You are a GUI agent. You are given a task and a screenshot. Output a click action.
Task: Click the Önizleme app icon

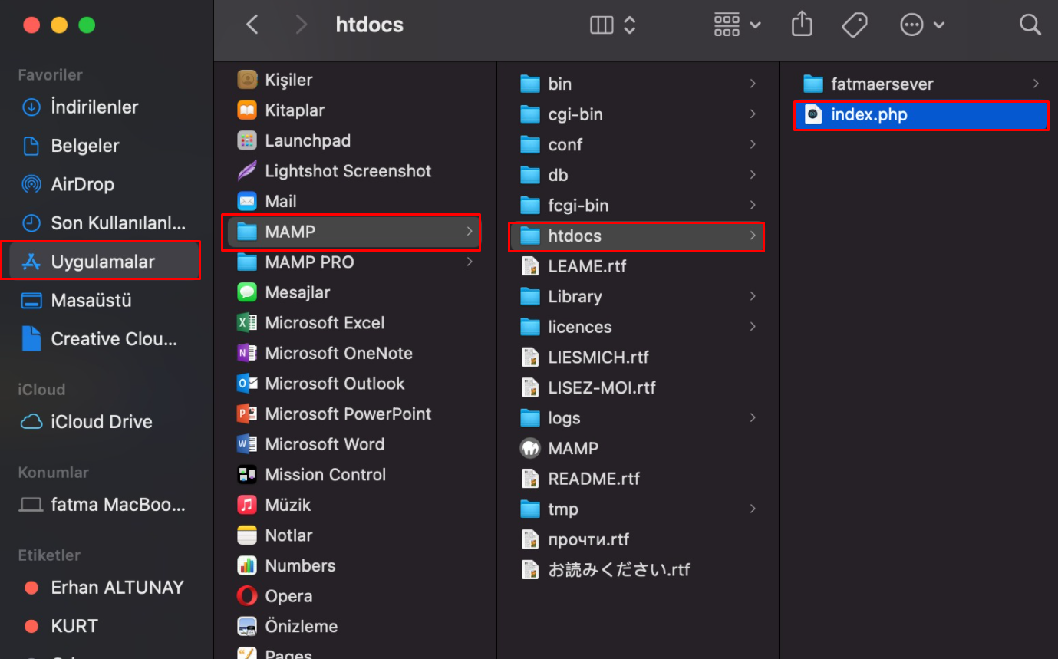(247, 626)
